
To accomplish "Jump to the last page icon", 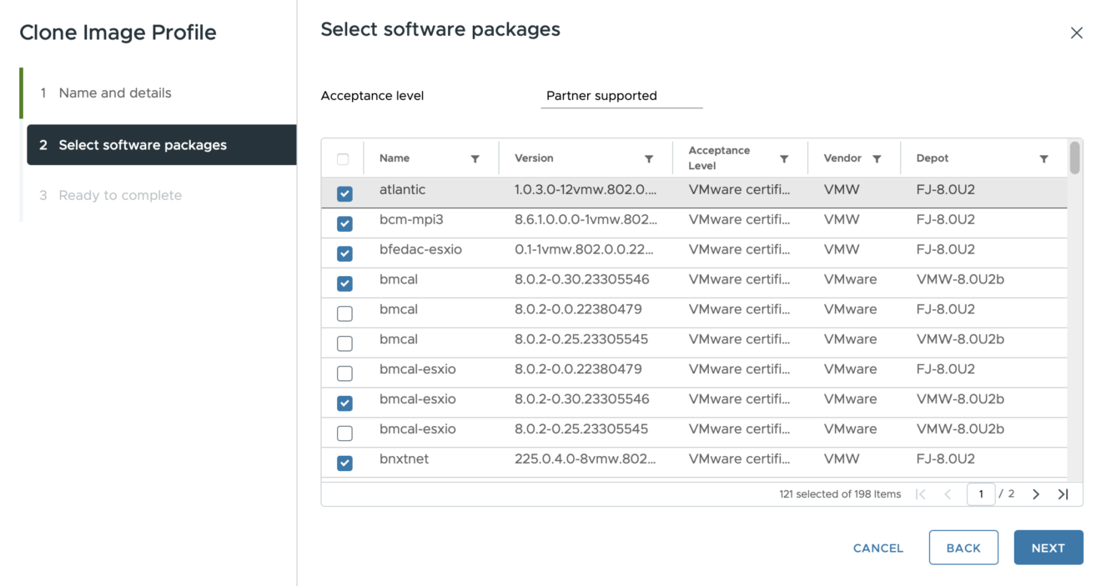I will [x=1063, y=494].
